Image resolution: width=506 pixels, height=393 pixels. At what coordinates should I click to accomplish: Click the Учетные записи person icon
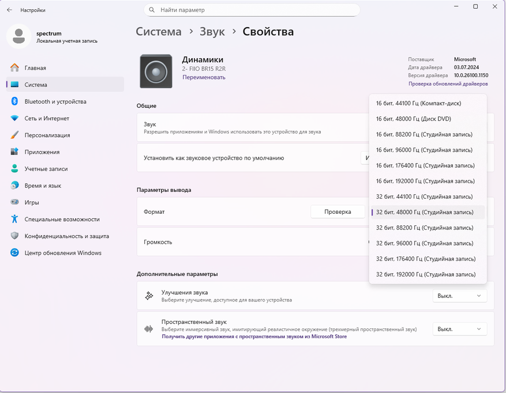(x=14, y=169)
